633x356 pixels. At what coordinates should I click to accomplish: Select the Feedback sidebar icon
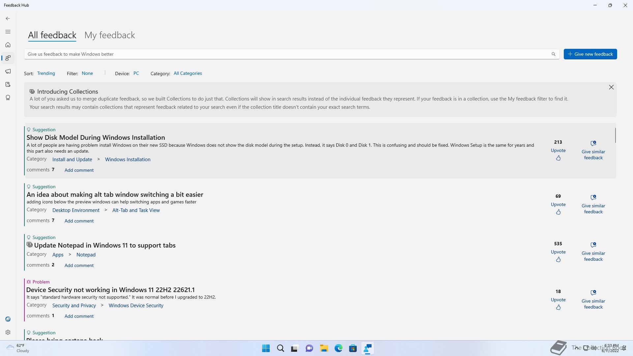(x=8, y=58)
